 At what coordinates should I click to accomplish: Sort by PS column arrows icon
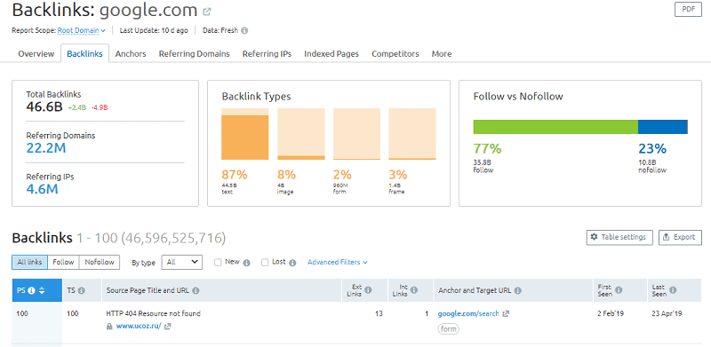tap(42, 291)
